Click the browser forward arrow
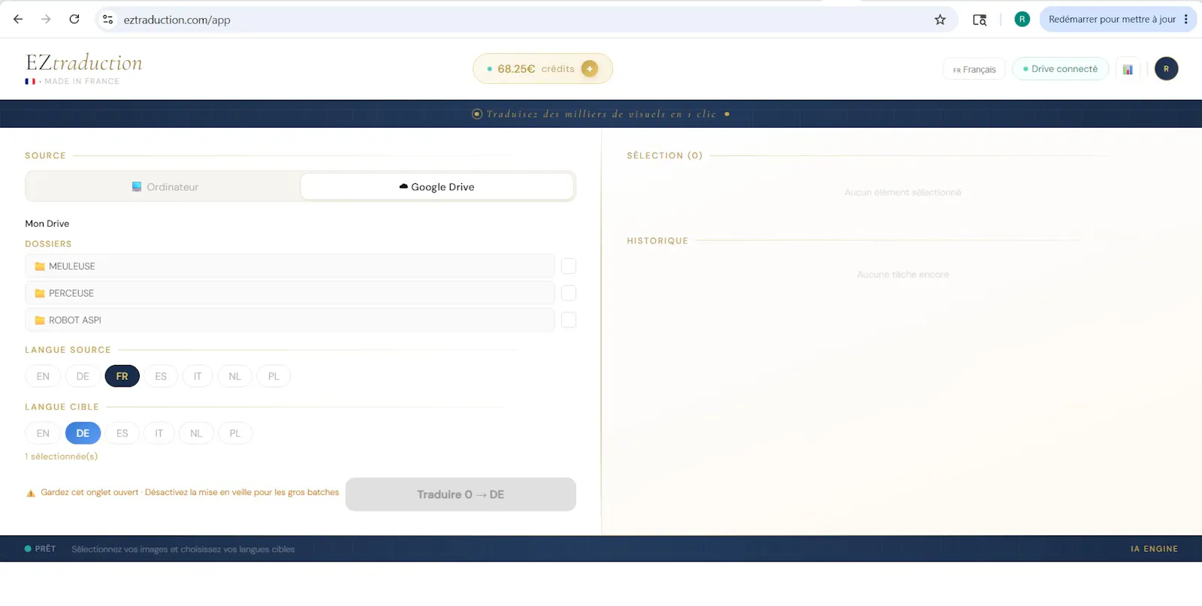The width and height of the screenshot is (1202, 606). [x=46, y=20]
